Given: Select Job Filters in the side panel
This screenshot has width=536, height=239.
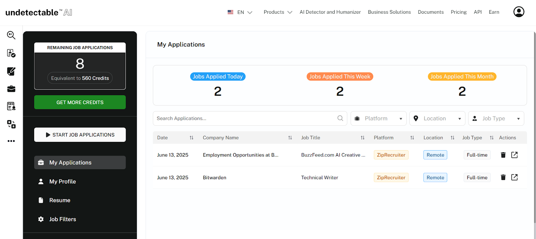Looking at the screenshot, I should tap(80, 219).
